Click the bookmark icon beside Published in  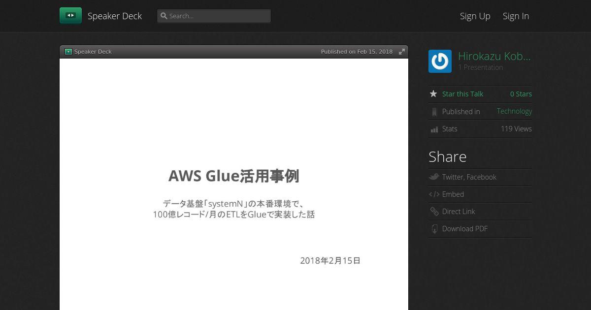pyautogui.click(x=434, y=112)
